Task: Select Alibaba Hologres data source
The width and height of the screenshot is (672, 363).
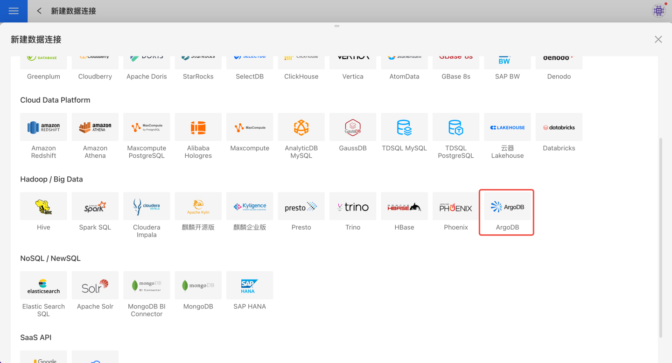Action: point(198,127)
